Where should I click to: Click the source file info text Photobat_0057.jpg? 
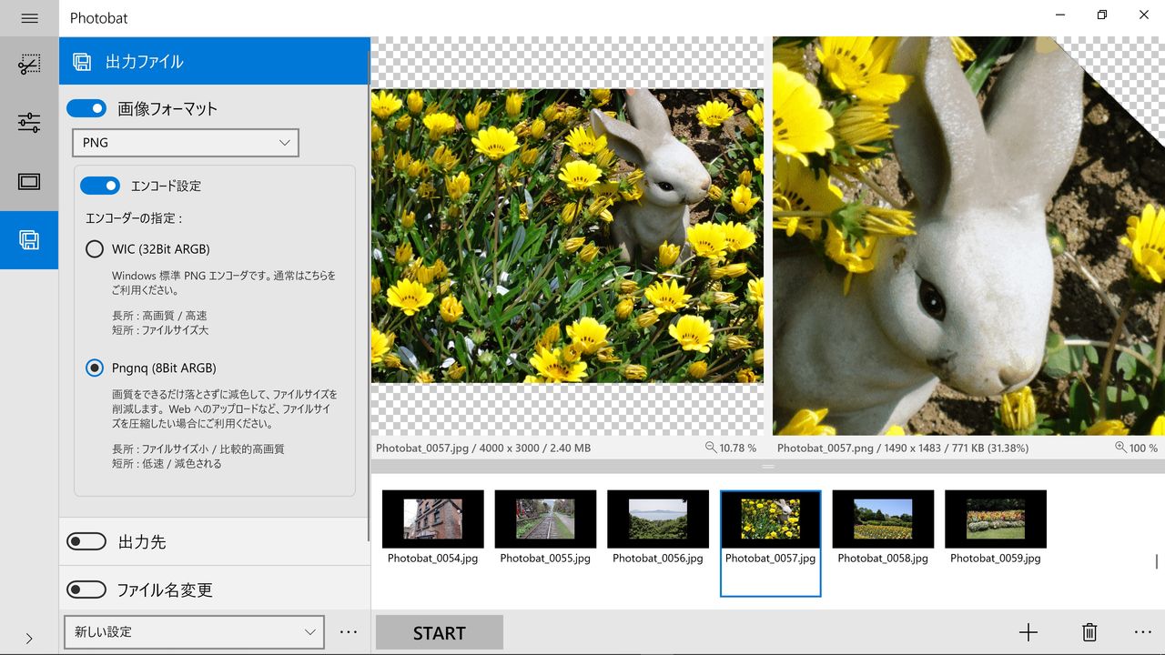[x=483, y=448]
